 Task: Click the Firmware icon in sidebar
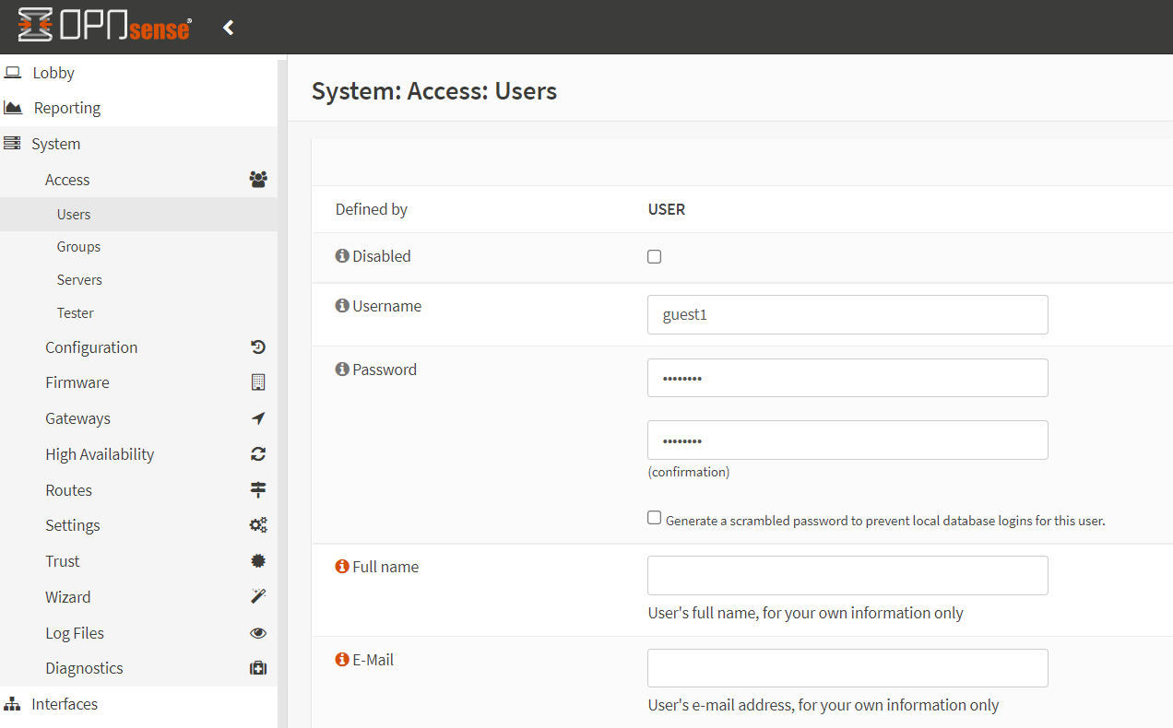pos(258,382)
